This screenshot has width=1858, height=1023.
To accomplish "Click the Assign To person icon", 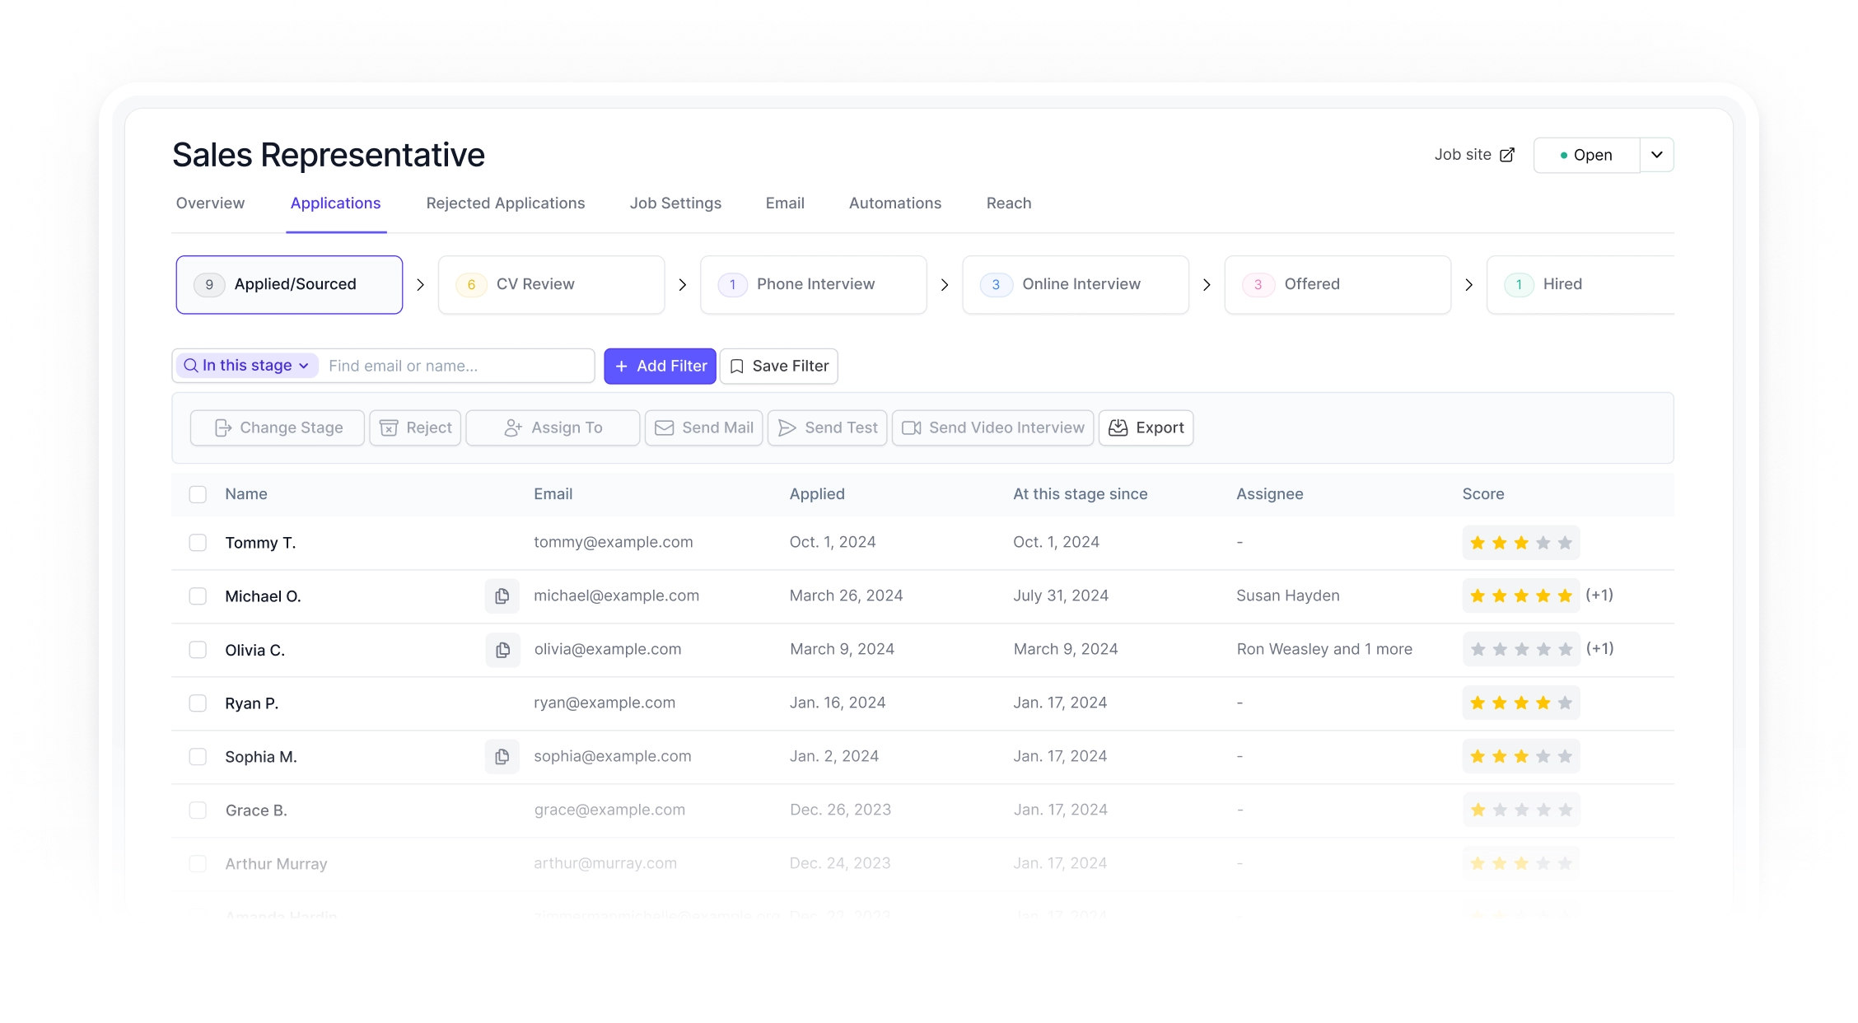I will pyautogui.click(x=512, y=427).
